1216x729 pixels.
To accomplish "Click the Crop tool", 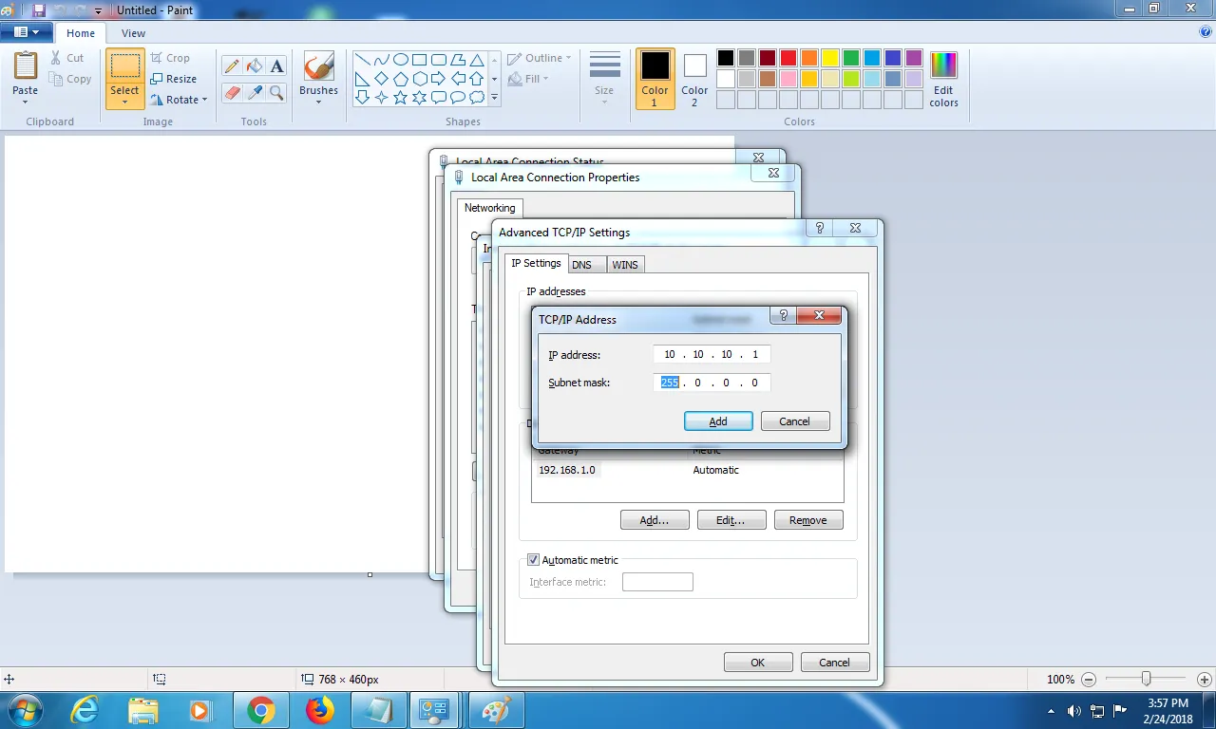I will pyautogui.click(x=170, y=58).
